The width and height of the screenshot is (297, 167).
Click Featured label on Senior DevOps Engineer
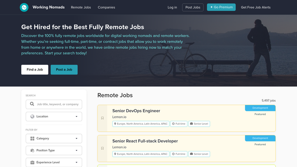(x=260, y=114)
